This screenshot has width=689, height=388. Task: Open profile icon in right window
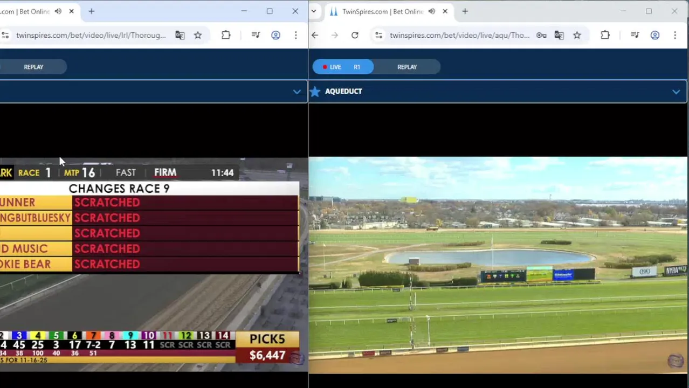point(654,35)
